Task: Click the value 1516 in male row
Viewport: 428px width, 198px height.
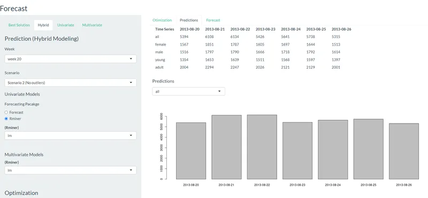Action: pos(184,52)
